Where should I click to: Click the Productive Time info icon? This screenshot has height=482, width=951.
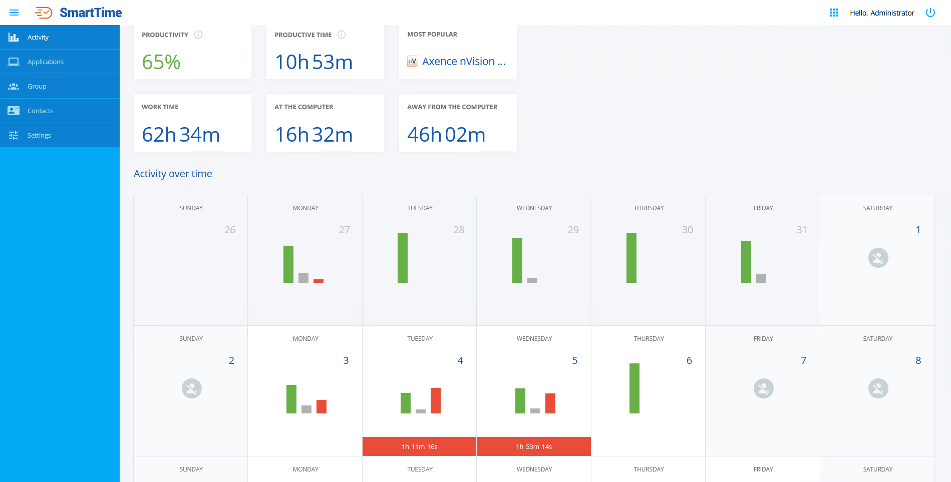pyautogui.click(x=342, y=35)
